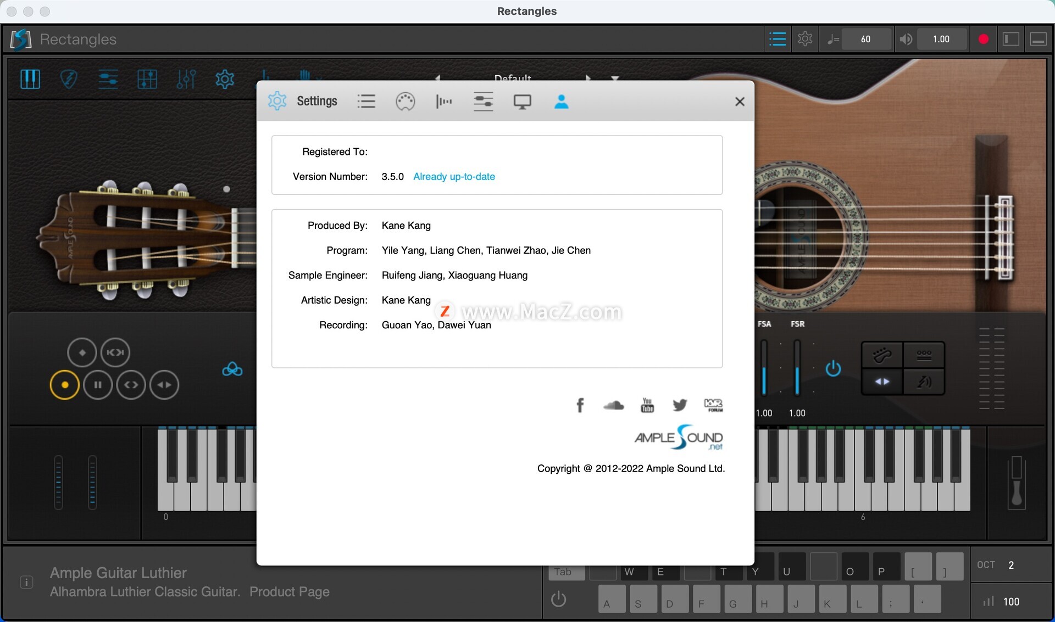Image resolution: width=1055 pixels, height=622 pixels.
Task: Close the Settings dialog
Action: coord(740,102)
